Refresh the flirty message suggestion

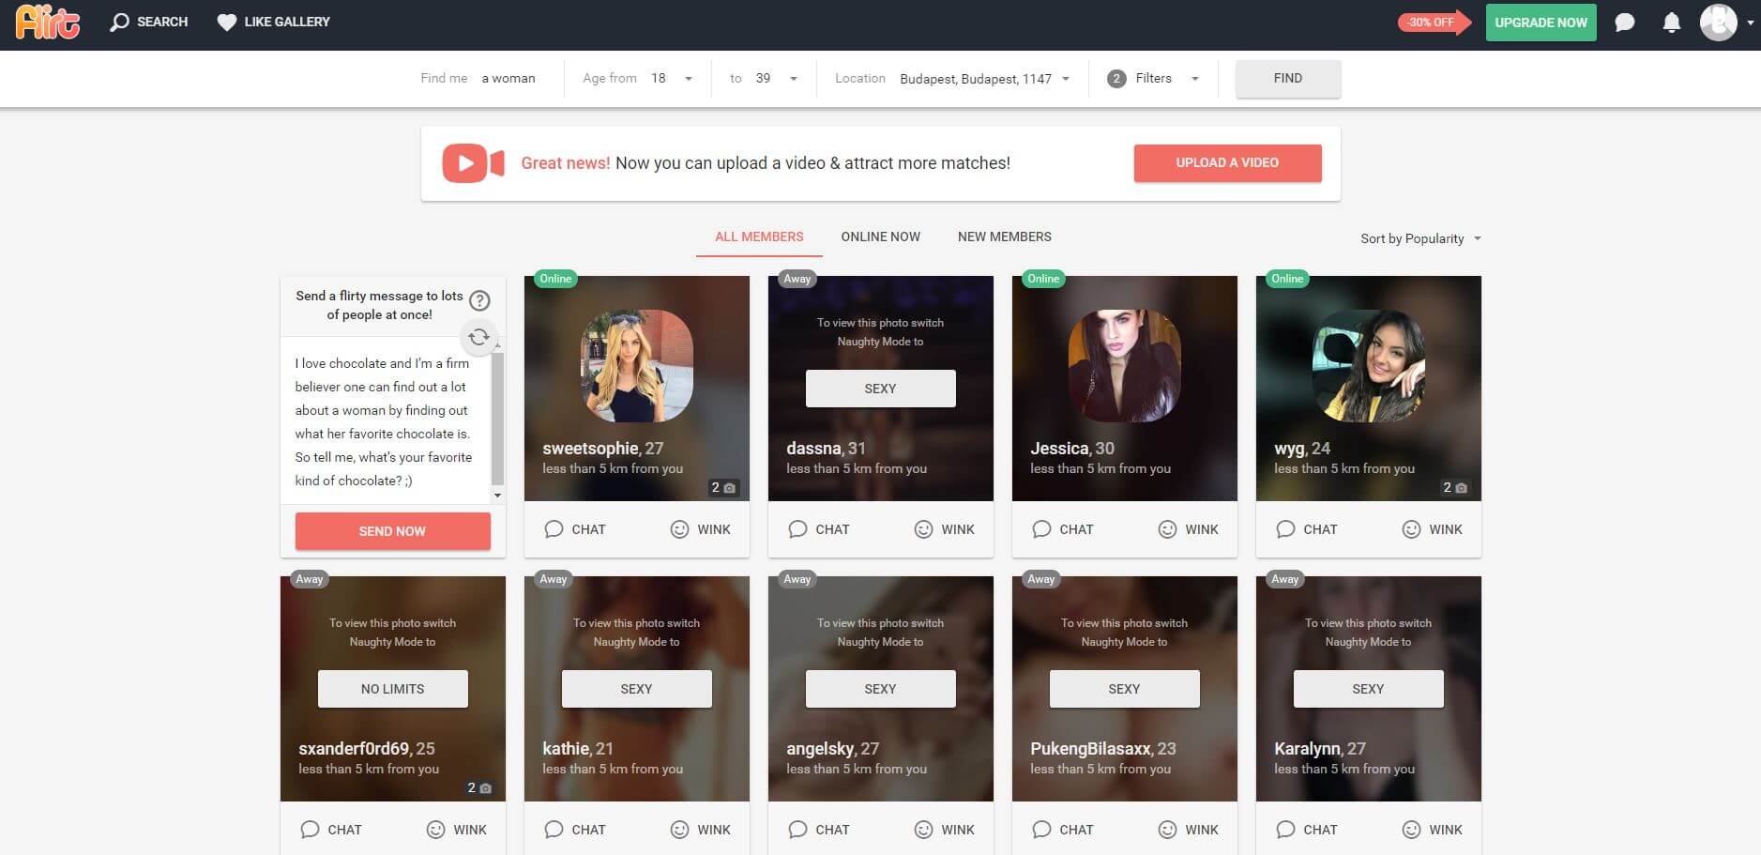pos(478,336)
